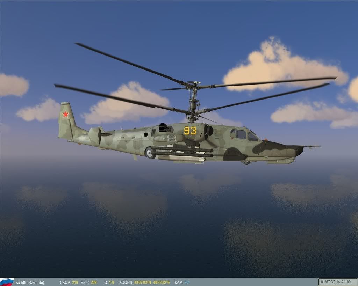358x286 pixels.
Task: Select the Ka-50(=RvE=Tito) aircraft name
Action: click(x=30, y=283)
